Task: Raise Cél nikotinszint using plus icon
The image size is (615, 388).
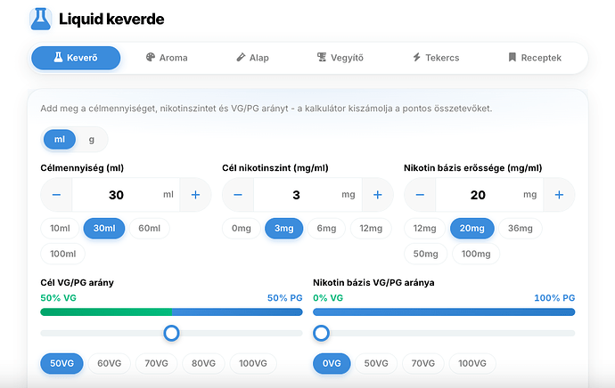Action: 377,195
